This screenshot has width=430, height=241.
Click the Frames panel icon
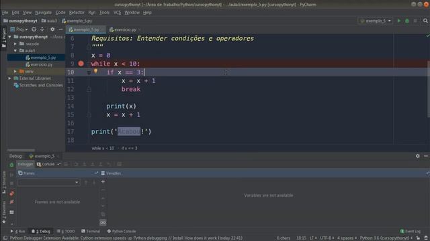click(x=20, y=173)
